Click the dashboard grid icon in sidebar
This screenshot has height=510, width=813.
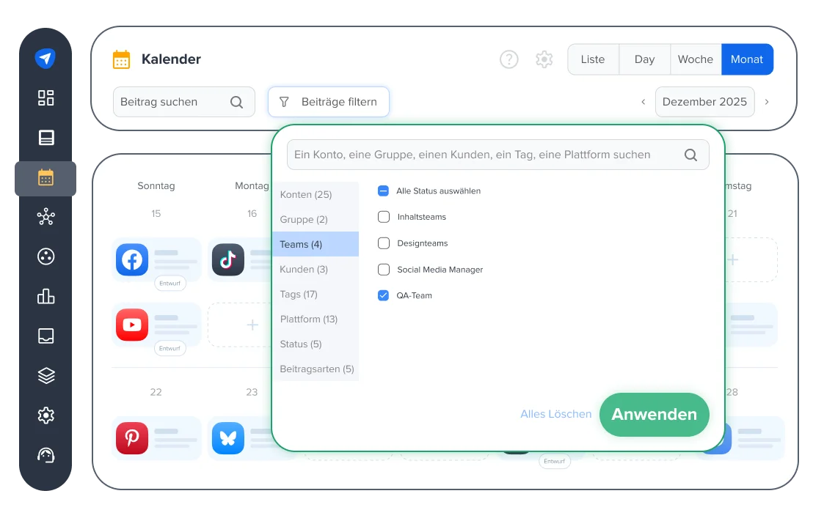click(46, 98)
